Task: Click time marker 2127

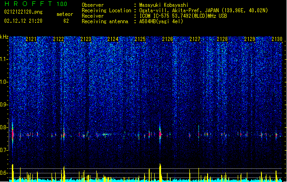Action: click(195, 39)
